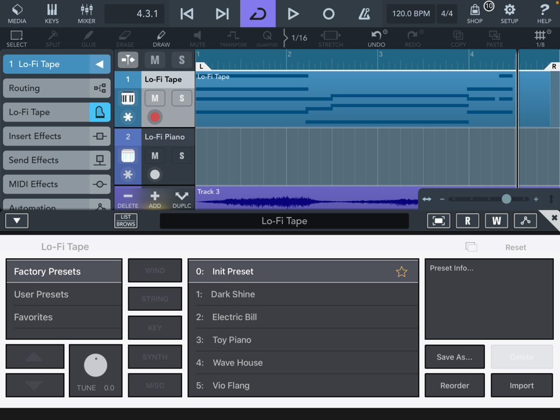Jump to previous marker transport button
The image size is (560, 420).
[187, 13]
